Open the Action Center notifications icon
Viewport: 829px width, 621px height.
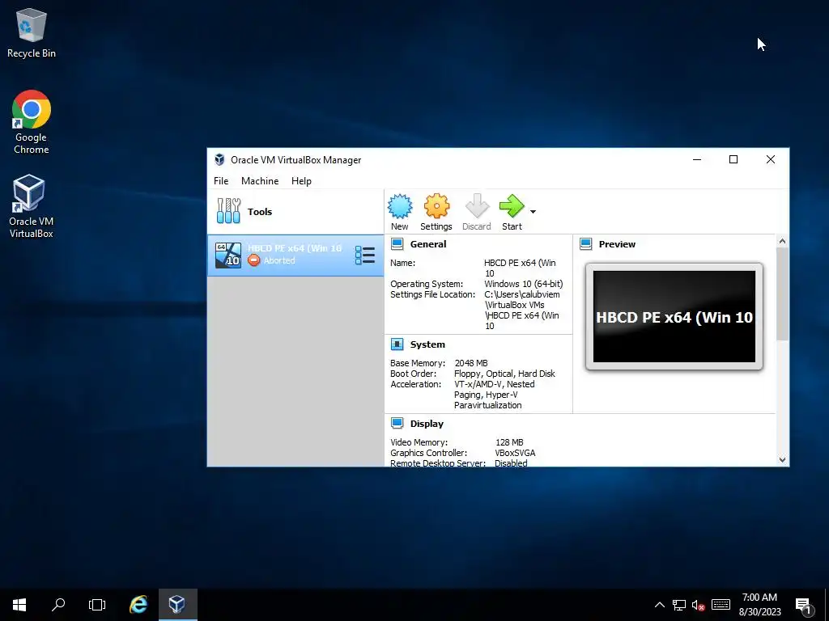pos(803,605)
